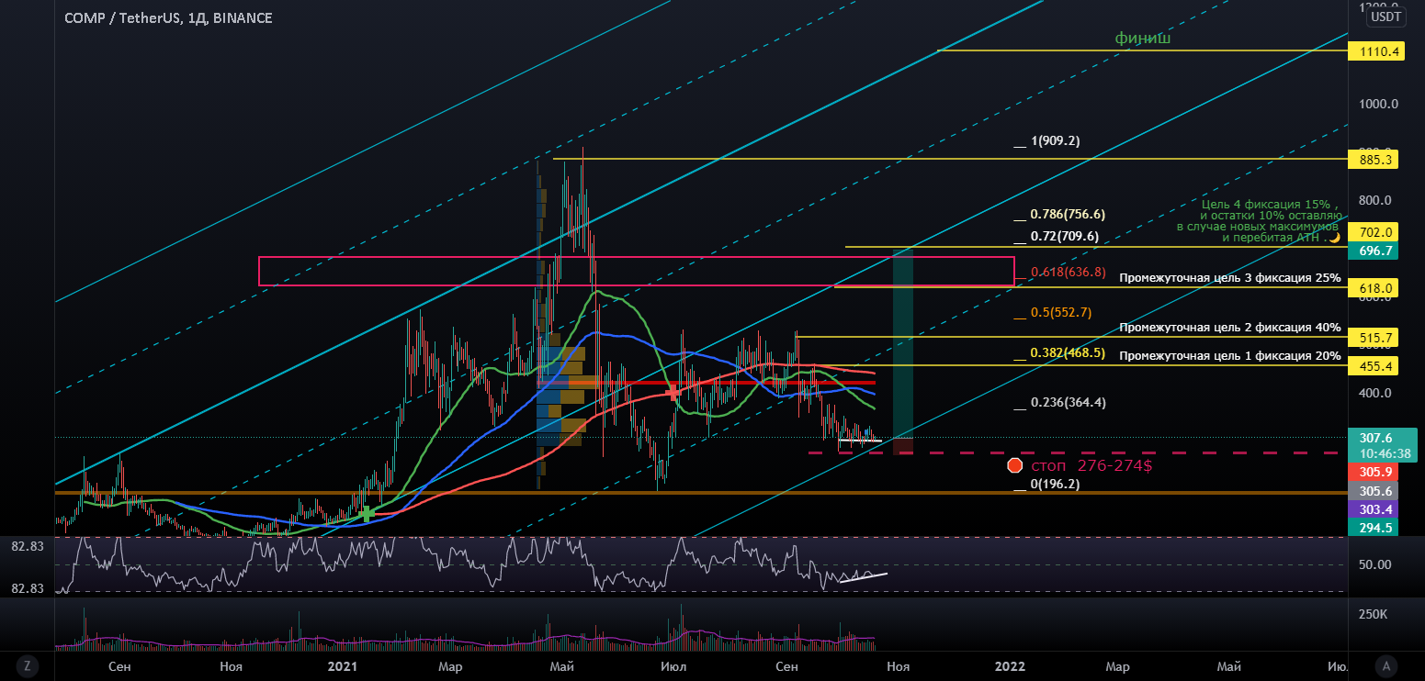This screenshot has width=1425, height=681.
Task: Click the 696.7 teal price label
Action: click(1374, 251)
